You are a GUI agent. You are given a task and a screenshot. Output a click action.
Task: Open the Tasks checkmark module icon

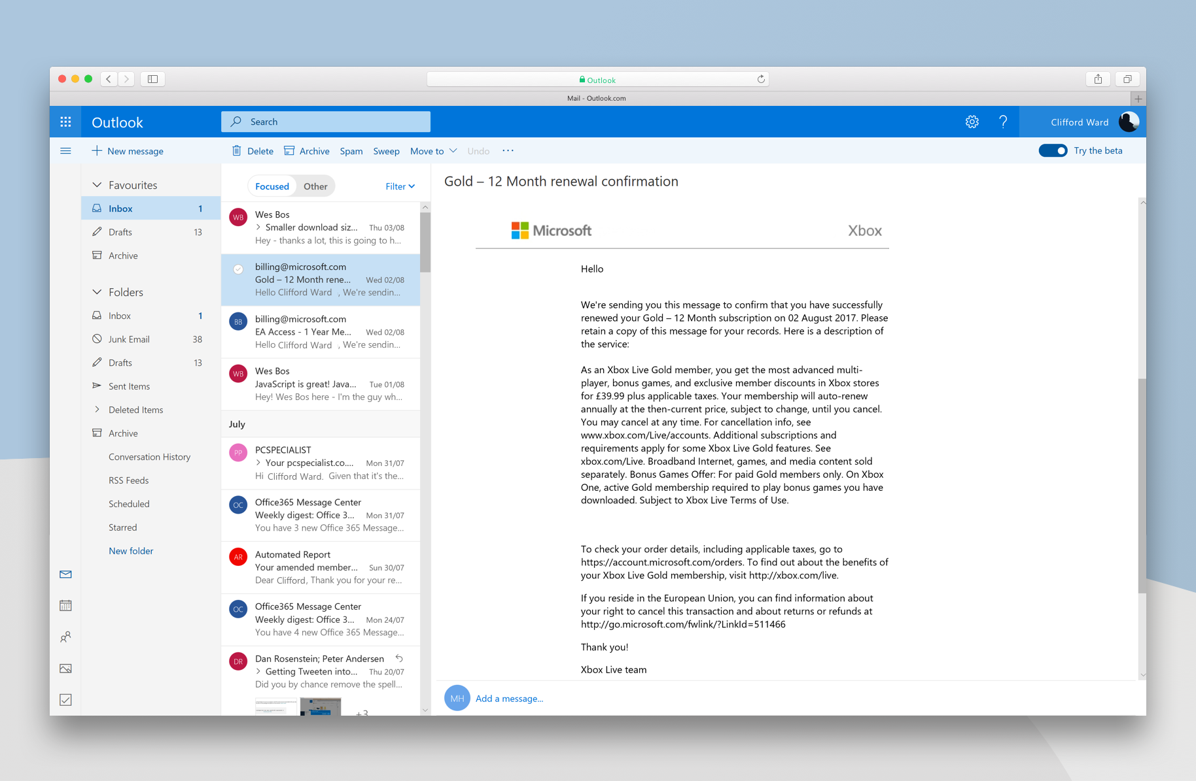pos(65,700)
